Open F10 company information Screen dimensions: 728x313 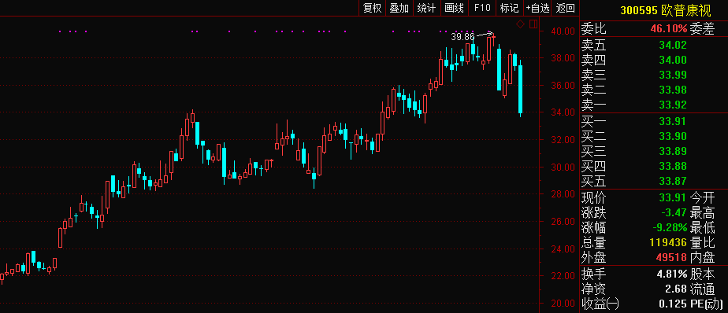tap(482, 8)
